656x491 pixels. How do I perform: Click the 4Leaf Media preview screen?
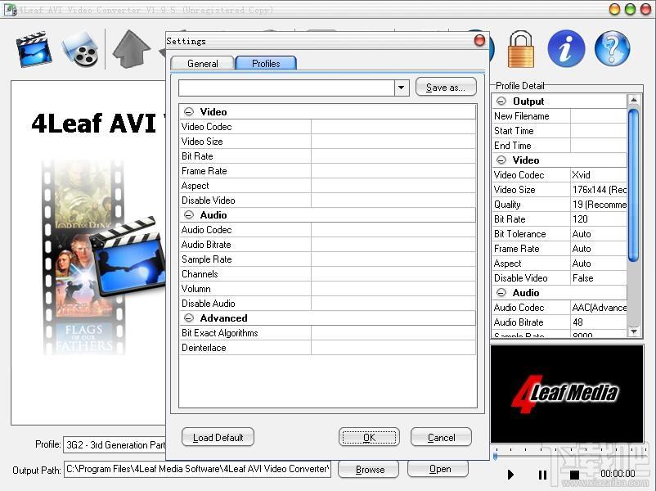click(x=567, y=394)
